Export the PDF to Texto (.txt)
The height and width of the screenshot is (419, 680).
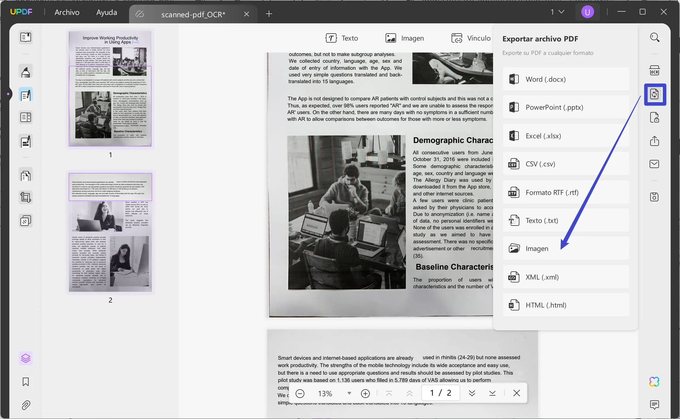click(x=566, y=220)
